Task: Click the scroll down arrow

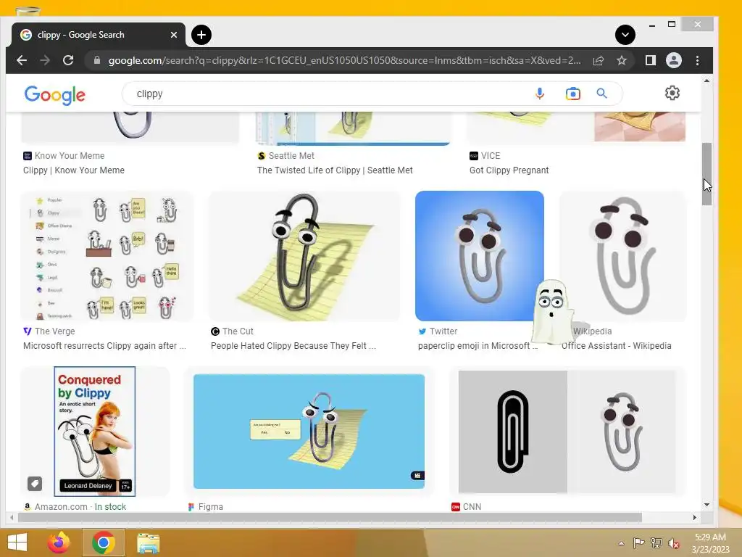Action: point(706,505)
